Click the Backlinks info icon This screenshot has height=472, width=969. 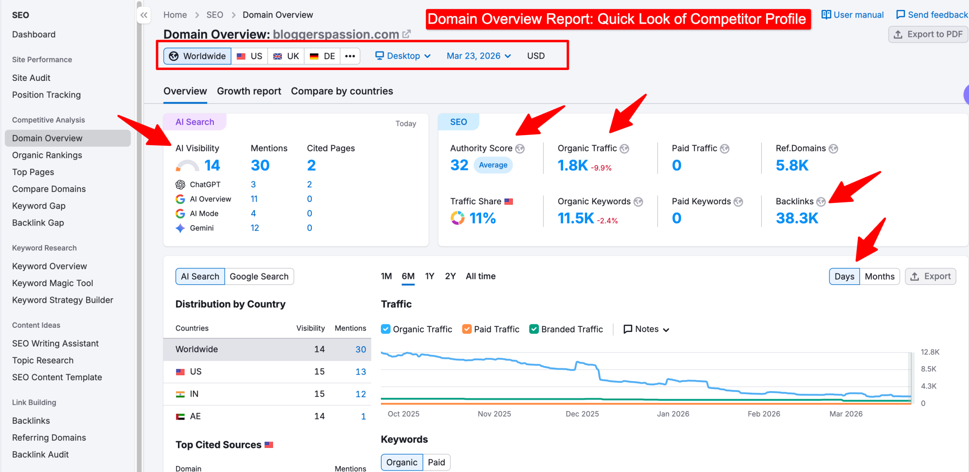point(821,201)
